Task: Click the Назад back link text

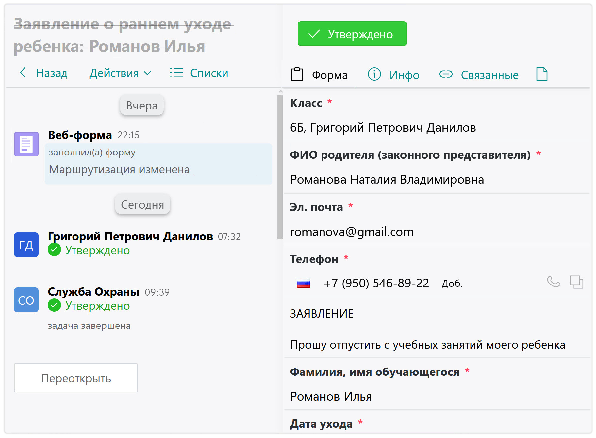Action: [x=52, y=73]
